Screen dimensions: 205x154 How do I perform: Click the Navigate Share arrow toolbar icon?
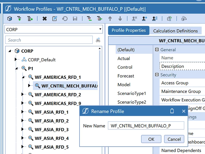coord(169,18)
